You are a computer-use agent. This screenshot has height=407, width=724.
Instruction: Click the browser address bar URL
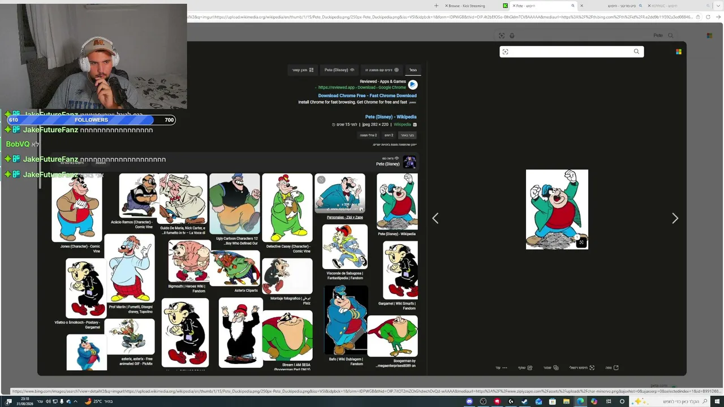click(440, 18)
